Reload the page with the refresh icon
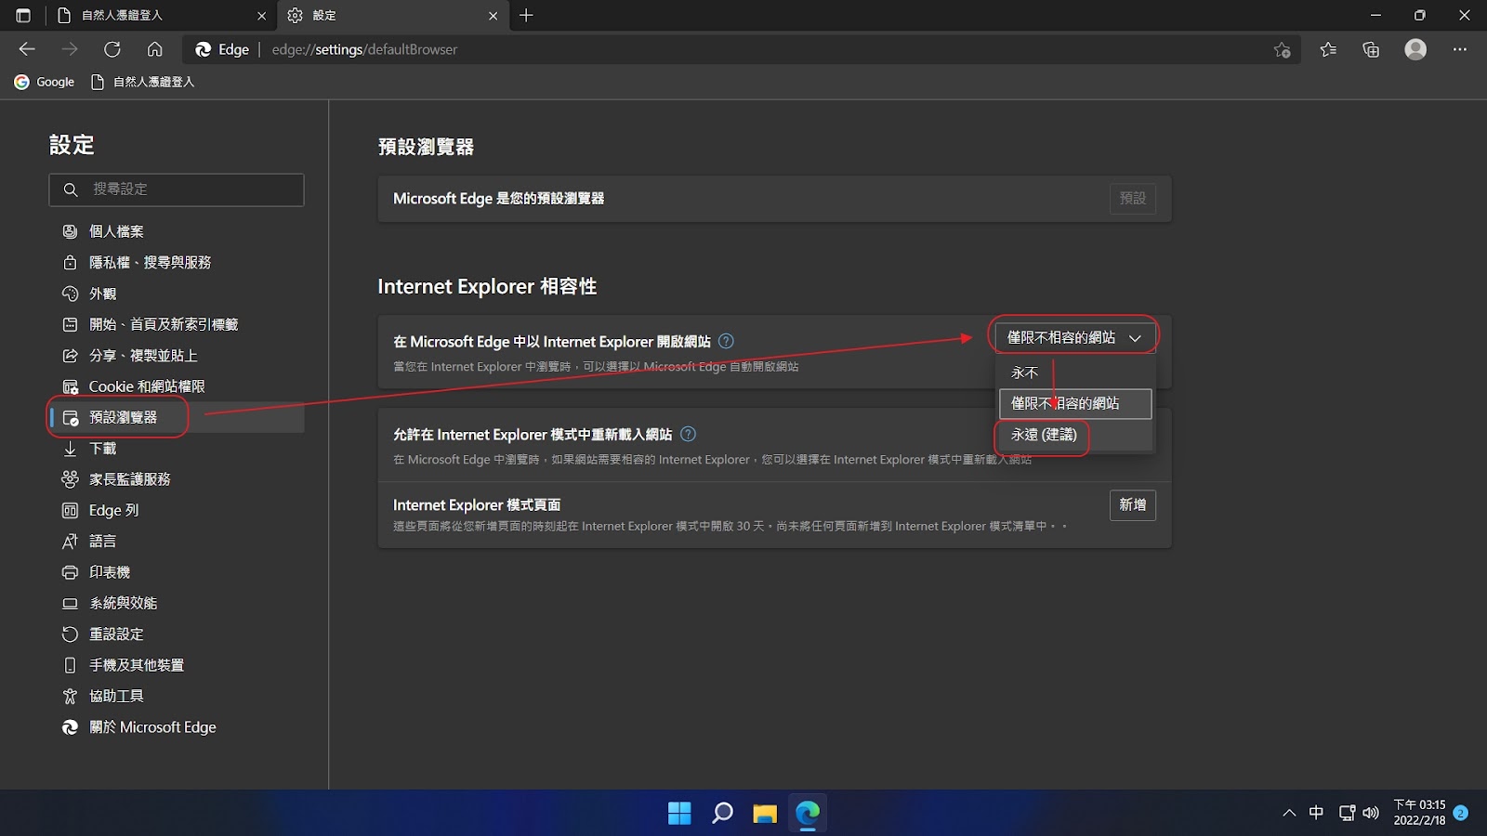1487x836 pixels. pos(112,49)
